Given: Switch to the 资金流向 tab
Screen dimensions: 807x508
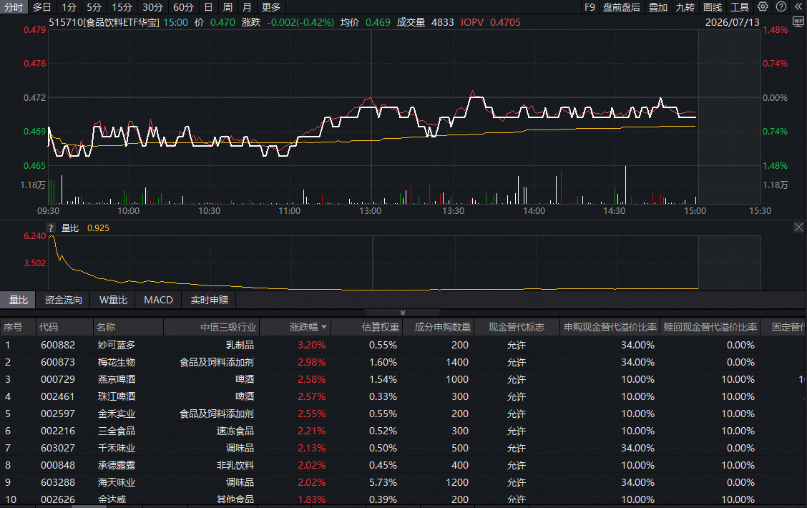Looking at the screenshot, I should (x=63, y=300).
